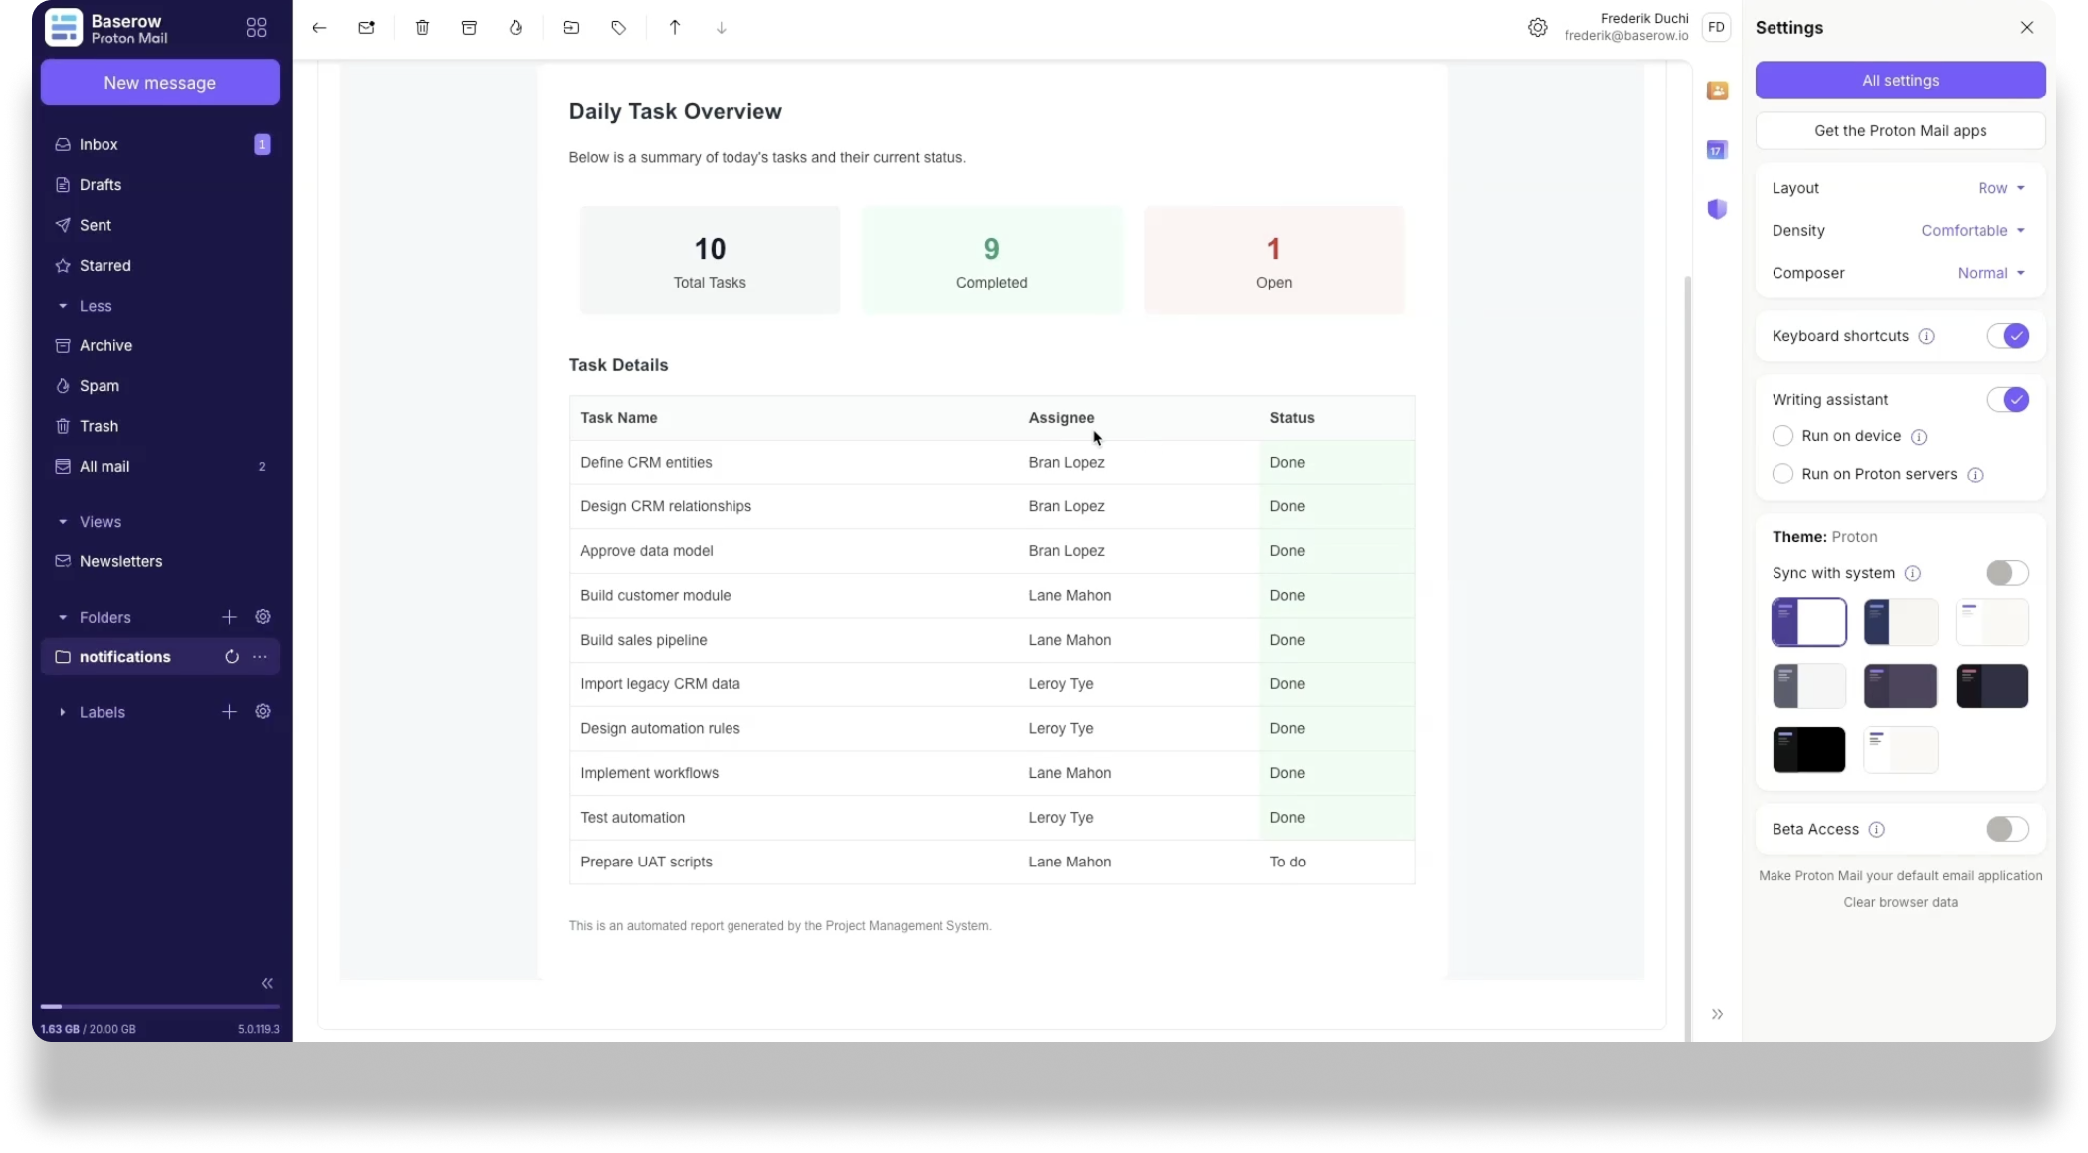
Task: Open the Calendar side panel icon
Action: coord(1717,150)
